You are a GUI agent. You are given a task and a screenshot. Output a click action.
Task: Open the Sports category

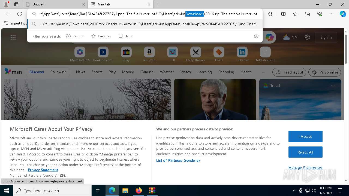click(97, 72)
